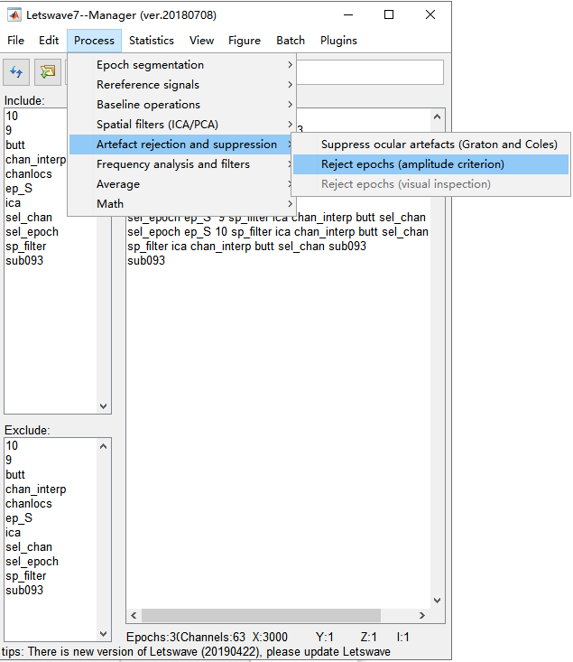Viewport: 573px width, 662px height.
Task: Select 'sel_chan' in Include list
Action: [29, 218]
